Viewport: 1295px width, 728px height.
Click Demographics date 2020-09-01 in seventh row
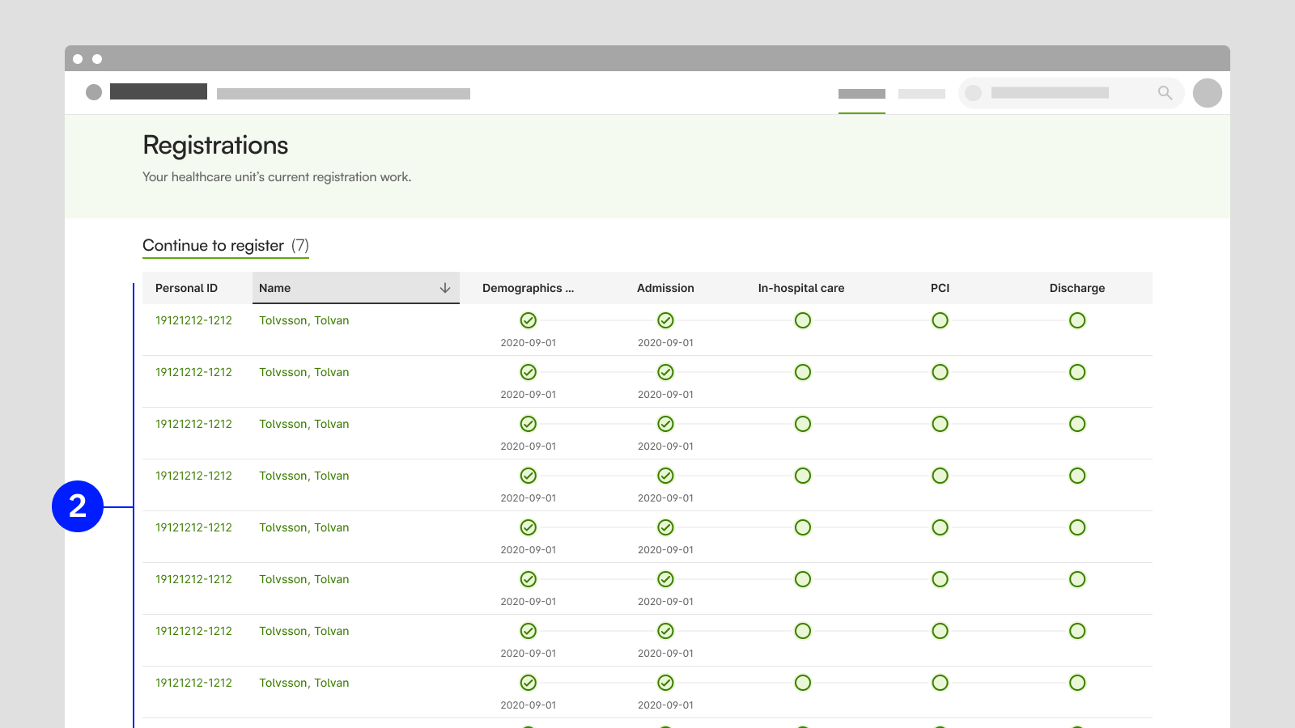coord(529,654)
